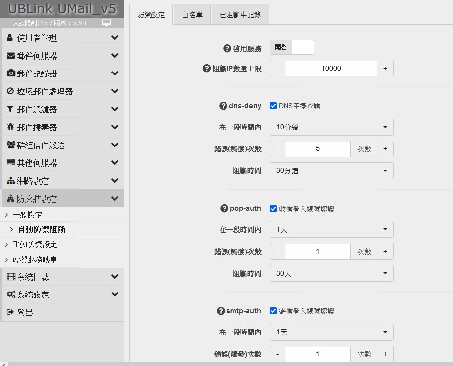Disable the 寄信登入帳號認證 checkbox
Screen dimensions: 453x366
click(273, 311)
